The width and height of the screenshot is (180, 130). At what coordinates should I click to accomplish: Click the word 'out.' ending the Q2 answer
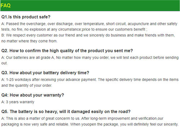[4, 63]
